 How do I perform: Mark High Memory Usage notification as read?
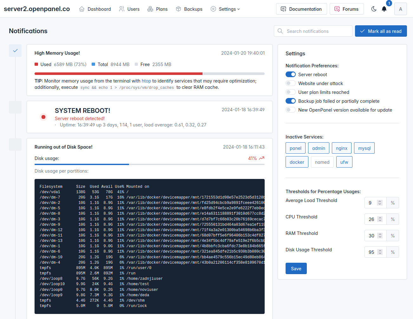[15, 51]
